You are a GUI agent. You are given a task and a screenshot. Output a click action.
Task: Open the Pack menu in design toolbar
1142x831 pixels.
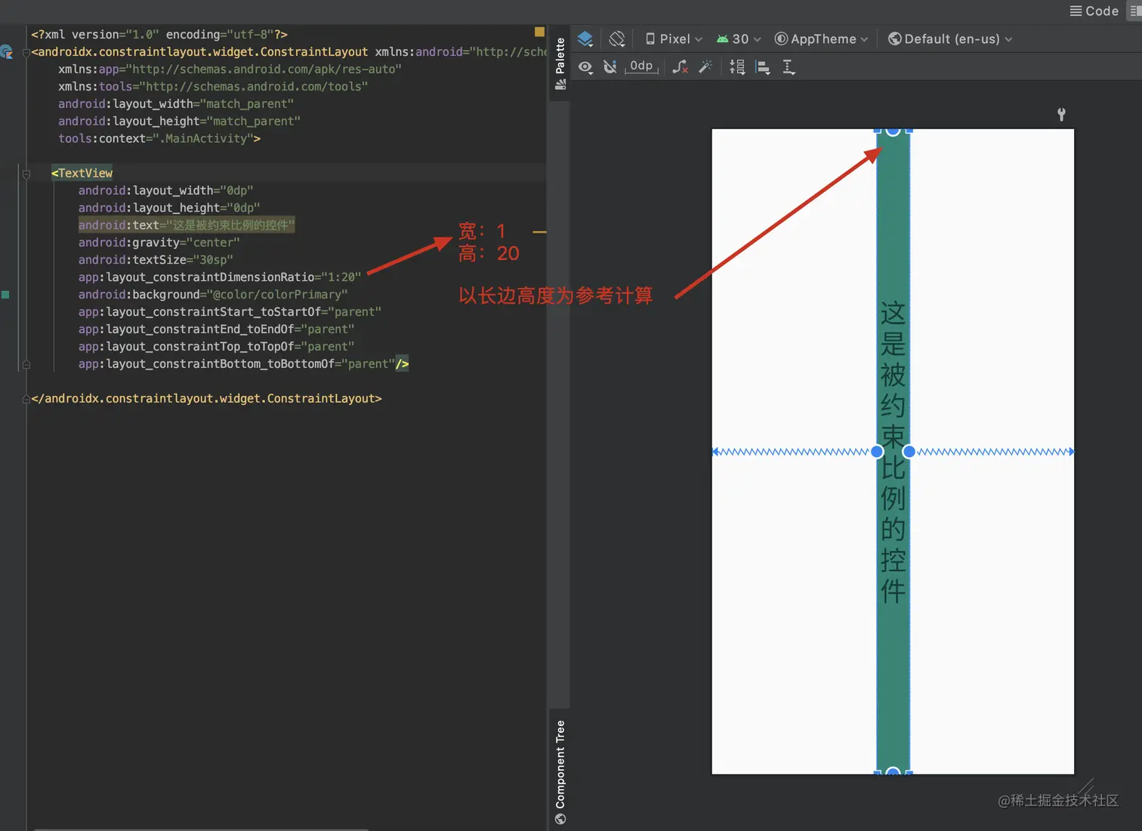click(x=737, y=67)
